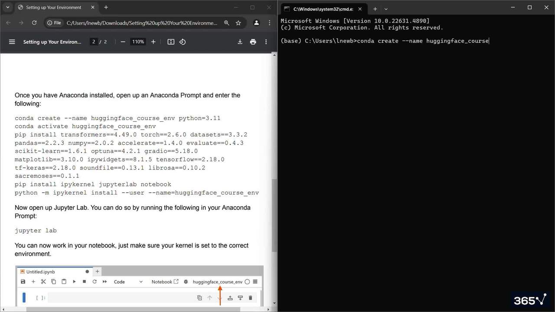The width and height of the screenshot is (555, 312).
Task: Click the 'jupyter lab' command text
Action: 36,231
